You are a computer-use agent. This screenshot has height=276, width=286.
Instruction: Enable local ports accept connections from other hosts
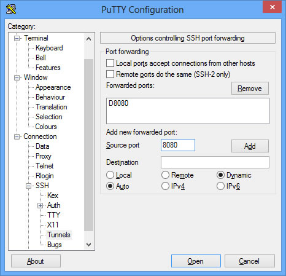(x=110, y=63)
